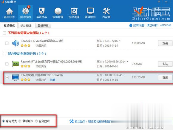173x130 pixels.
Task: Open 系统助手 shield icon
Action: pyautogui.click(x=42, y=11)
